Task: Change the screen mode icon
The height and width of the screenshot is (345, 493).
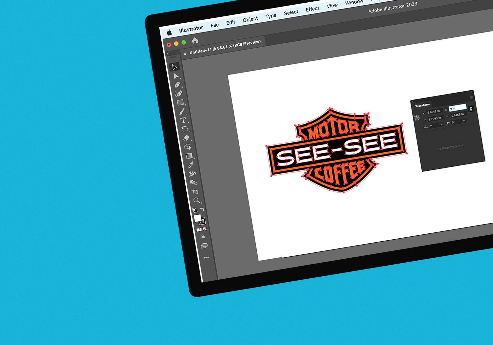Action: click(204, 245)
